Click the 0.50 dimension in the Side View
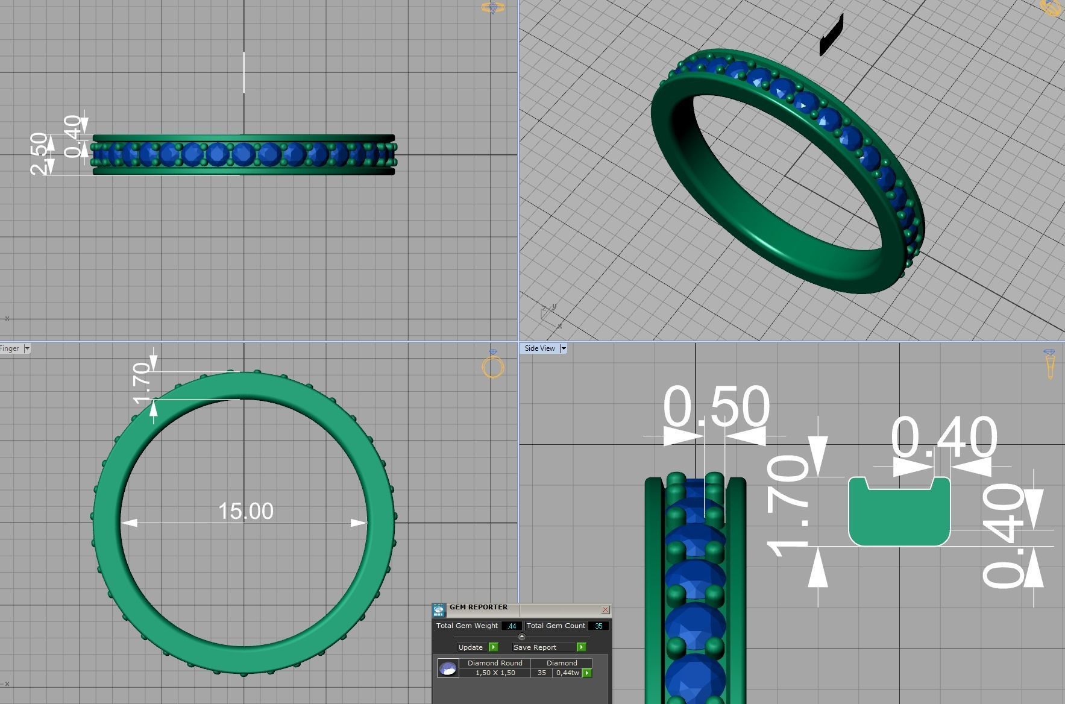This screenshot has width=1065, height=704. pyautogui.click(x=716, y=407)
